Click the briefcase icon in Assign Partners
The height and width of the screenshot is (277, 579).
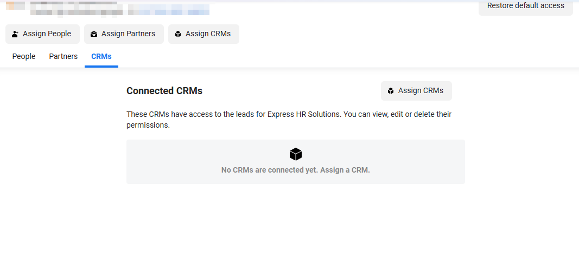[94, 34]
